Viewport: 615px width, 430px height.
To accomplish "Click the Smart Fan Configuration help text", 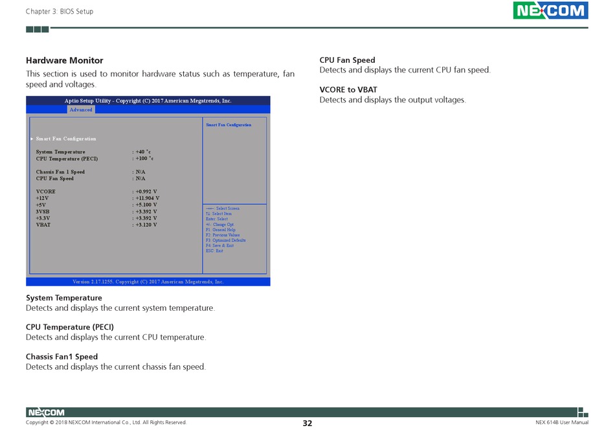I will pyautogui.click(x=229, y=125).
